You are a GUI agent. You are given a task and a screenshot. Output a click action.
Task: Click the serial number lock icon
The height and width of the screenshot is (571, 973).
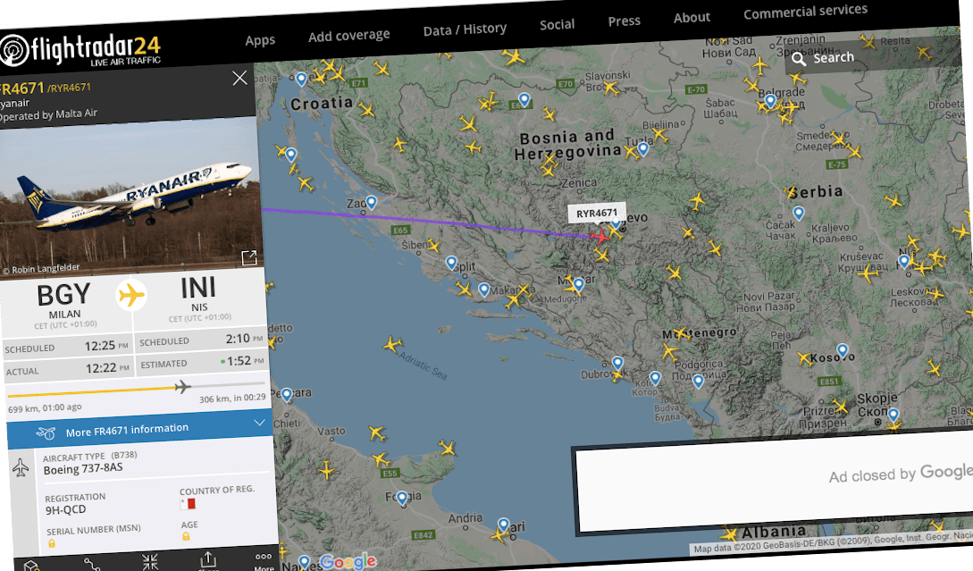52,543
